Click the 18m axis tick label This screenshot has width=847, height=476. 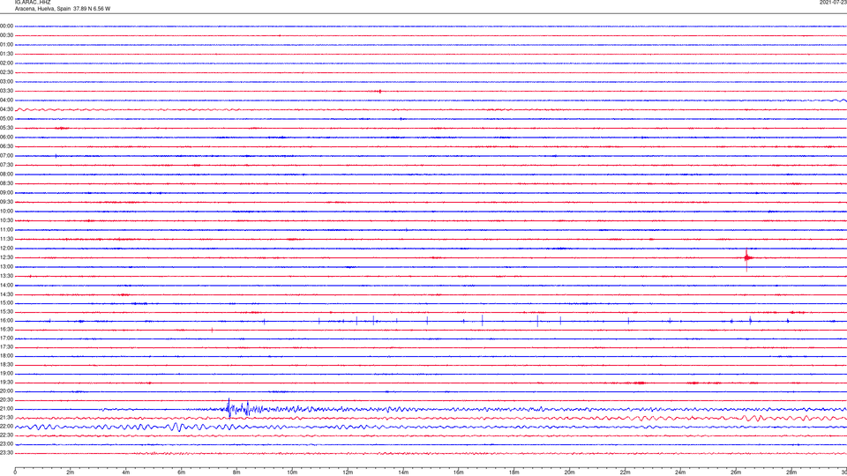tap(514, 472)
